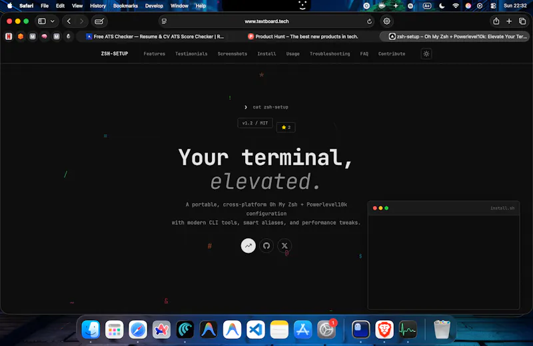Open Safari from the Dock
Viewport: 533px width, 346px height.
tap(138, 329)
